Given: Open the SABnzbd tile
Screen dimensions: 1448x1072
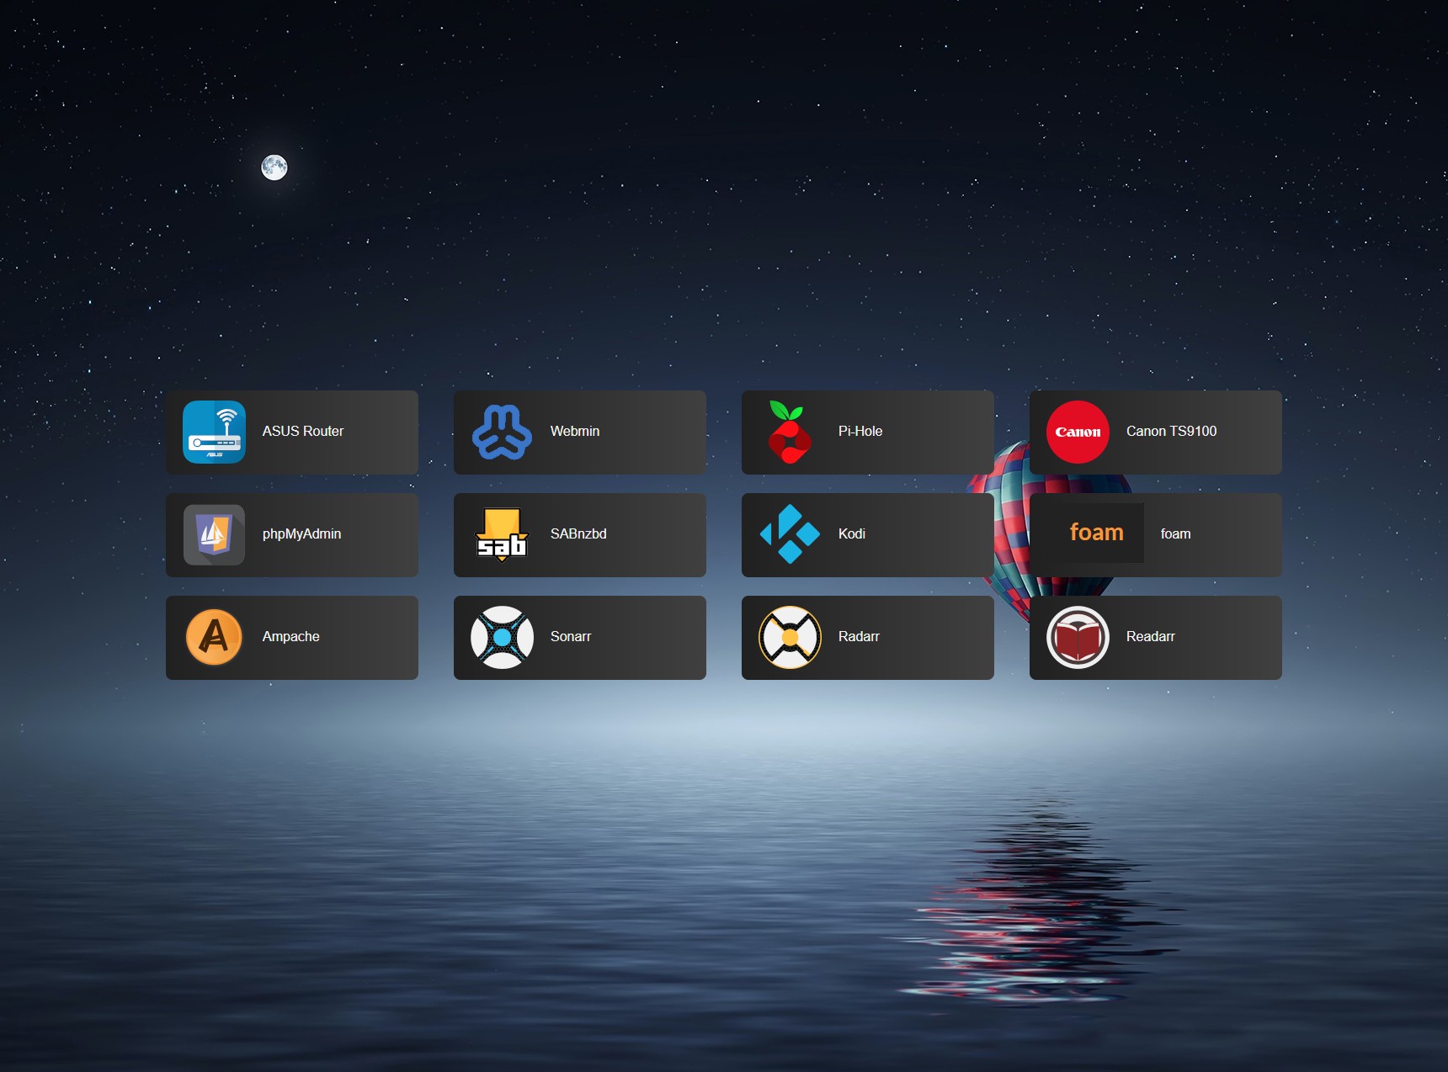Looking at the screenshot, I should point(579,534).
